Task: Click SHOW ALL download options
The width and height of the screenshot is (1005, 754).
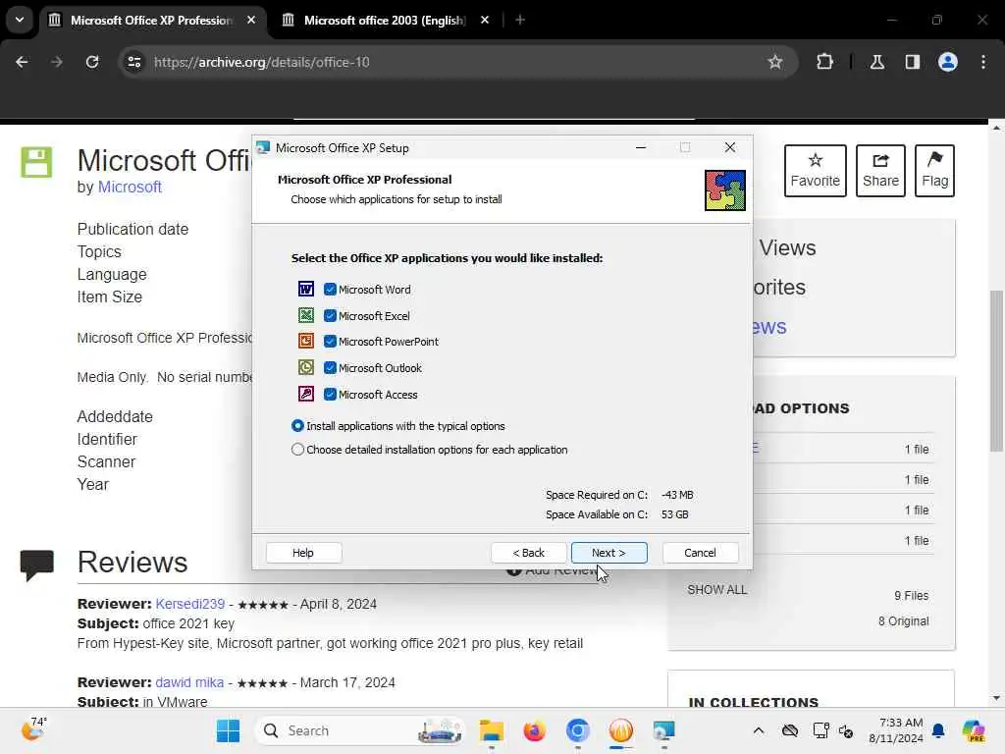Action: [x=717, y=590]
